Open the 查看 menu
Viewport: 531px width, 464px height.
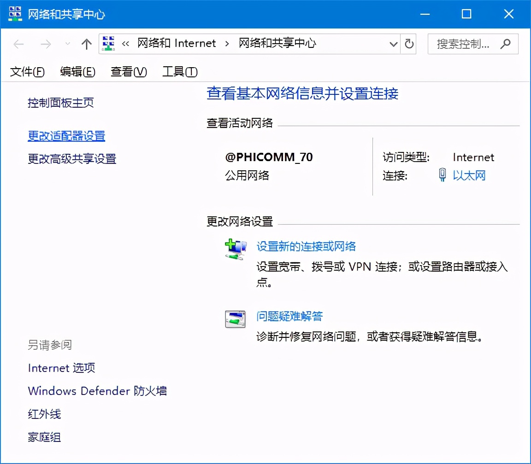[x=129, y=72]
